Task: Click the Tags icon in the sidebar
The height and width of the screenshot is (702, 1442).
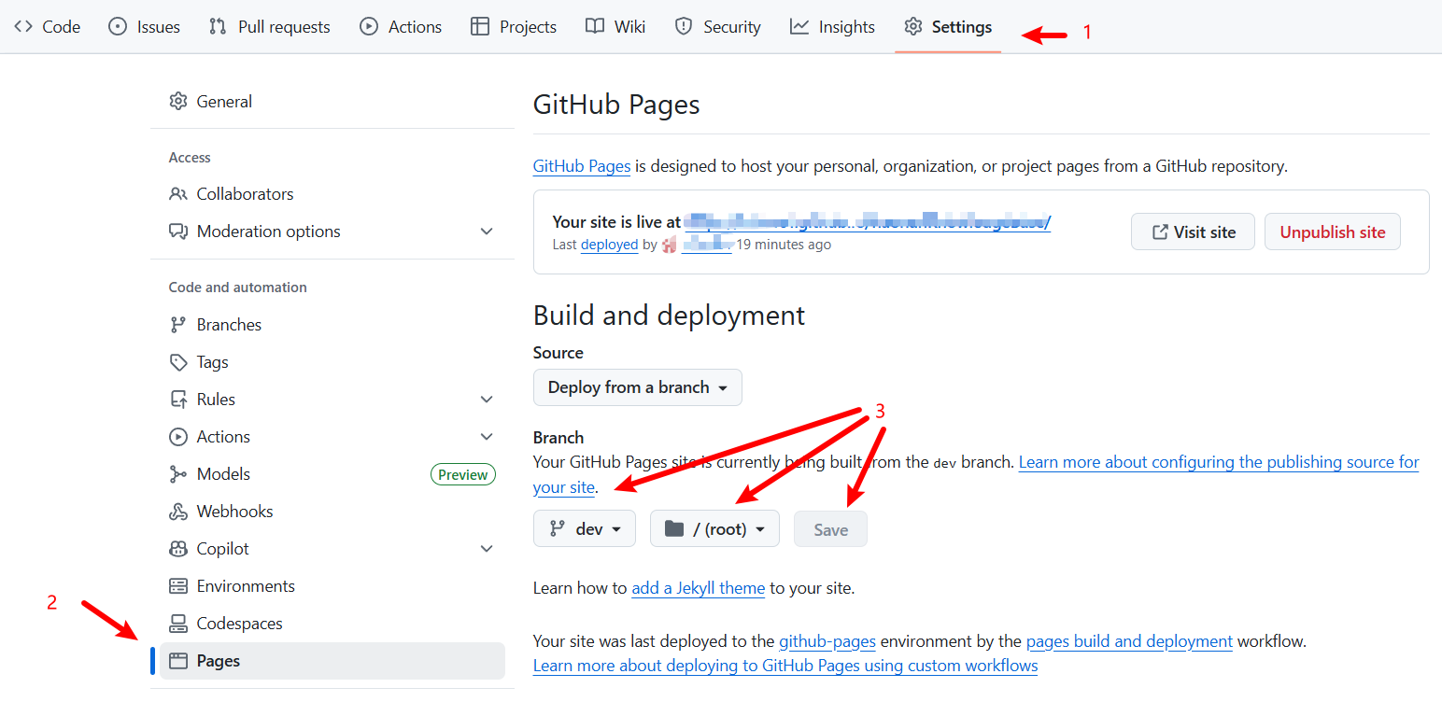Action: (178, 361)
